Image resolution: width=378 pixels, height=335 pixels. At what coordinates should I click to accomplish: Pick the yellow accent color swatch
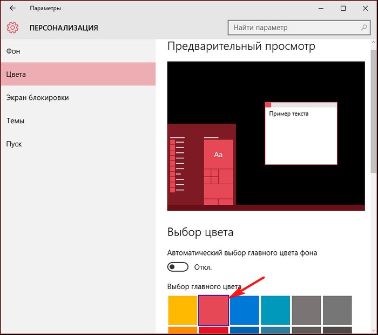[183, 310]
